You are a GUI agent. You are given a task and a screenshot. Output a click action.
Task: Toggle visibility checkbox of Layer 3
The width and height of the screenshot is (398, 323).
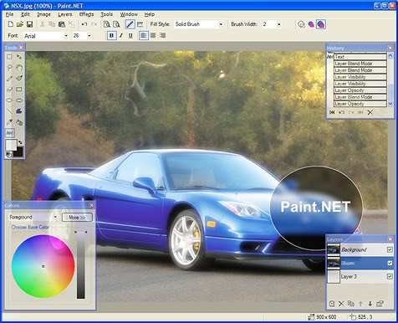click(x=390, y=276)
